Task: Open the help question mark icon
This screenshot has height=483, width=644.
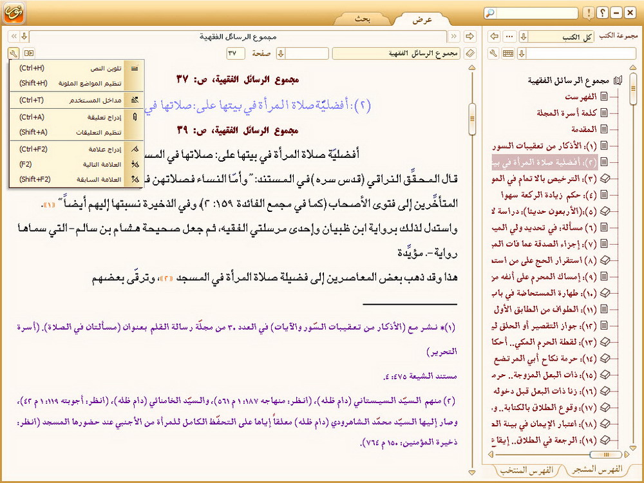Action: coord(603,13)
